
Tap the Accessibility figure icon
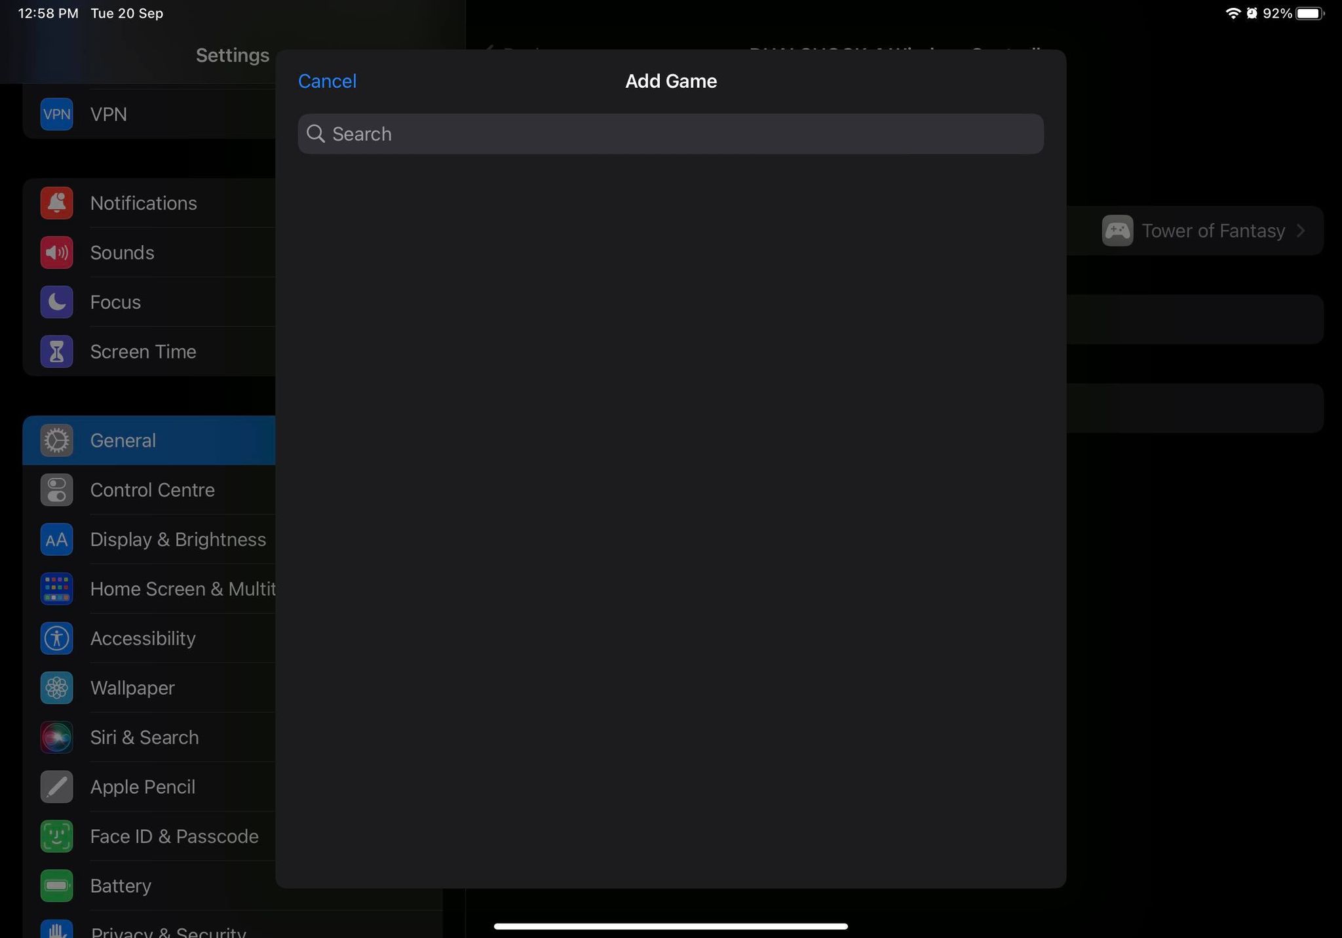[56, 638]
